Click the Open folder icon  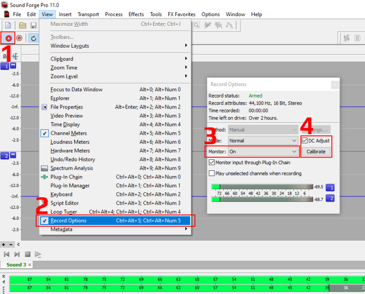[22, 25]
